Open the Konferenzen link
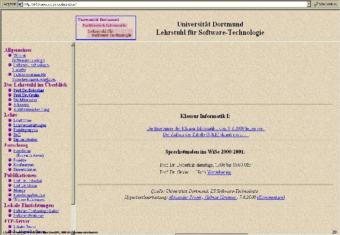Image resolution: width=340 pixels, height=235 pixels. 24,164
